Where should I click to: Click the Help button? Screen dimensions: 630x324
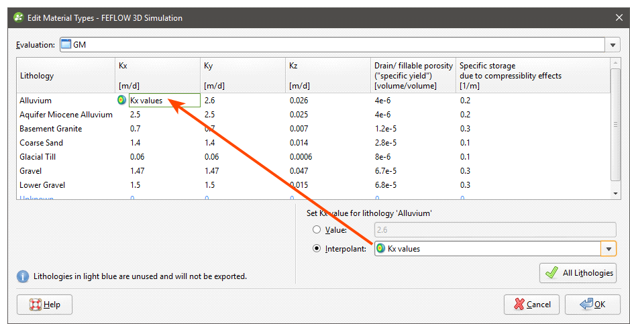45,305
